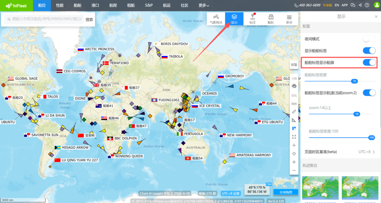Open the 更多 hamburger menu on map toolbar
381x203 pixels.
(289, 19)
